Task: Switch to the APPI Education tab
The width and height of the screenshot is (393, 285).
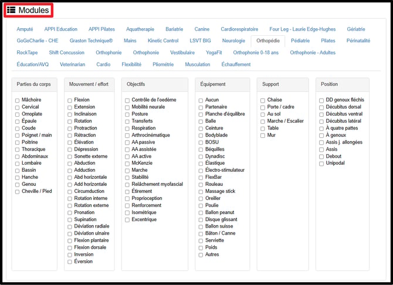Action: coord(60,29)
